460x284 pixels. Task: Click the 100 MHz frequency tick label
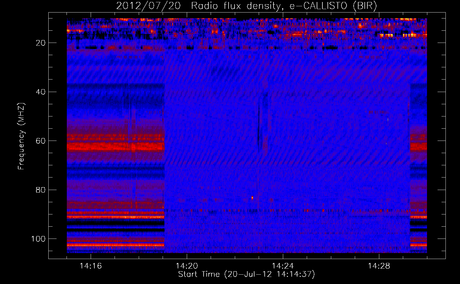pos(38,239)
